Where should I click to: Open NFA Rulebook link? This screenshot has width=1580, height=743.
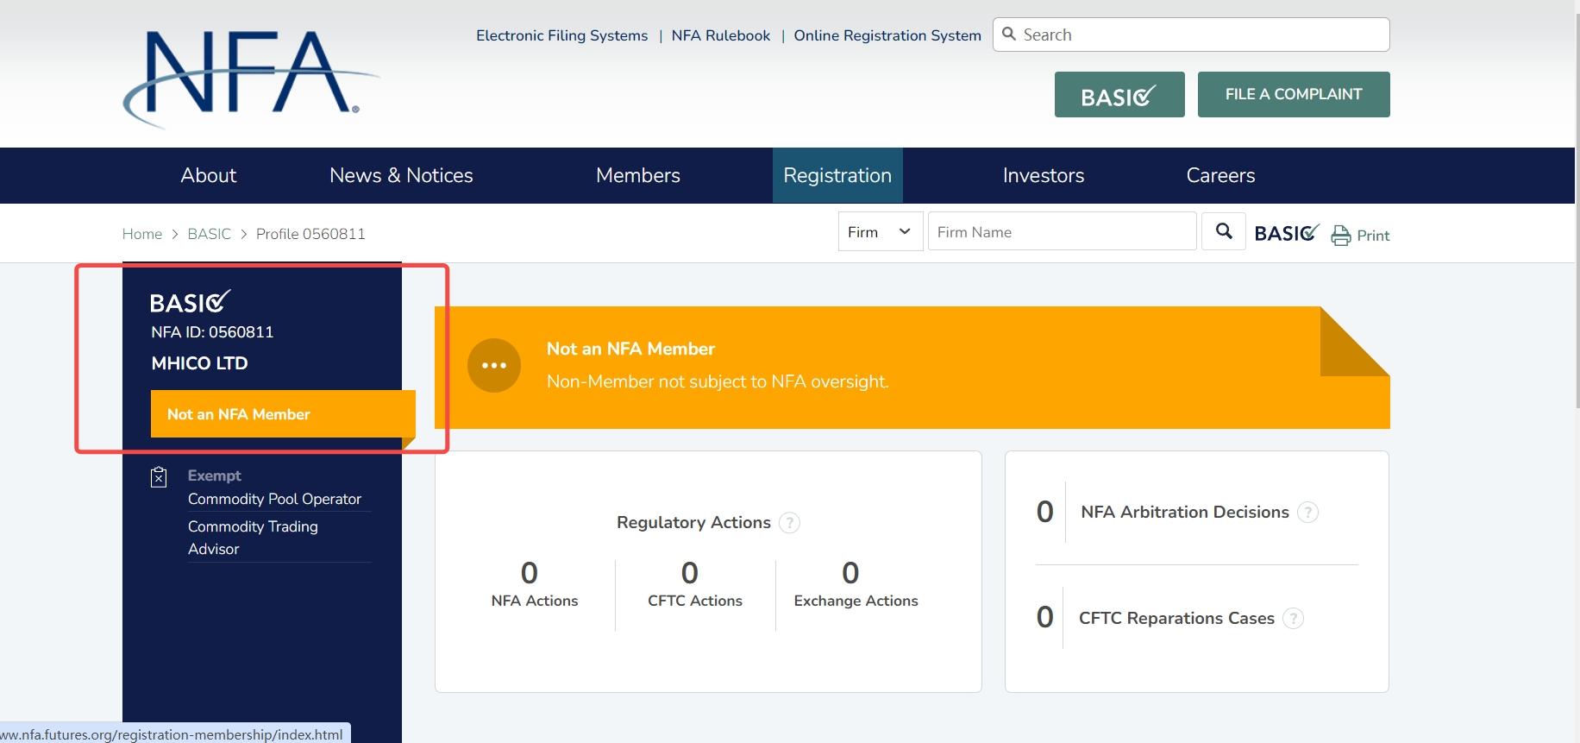click(x=721, y=35)
